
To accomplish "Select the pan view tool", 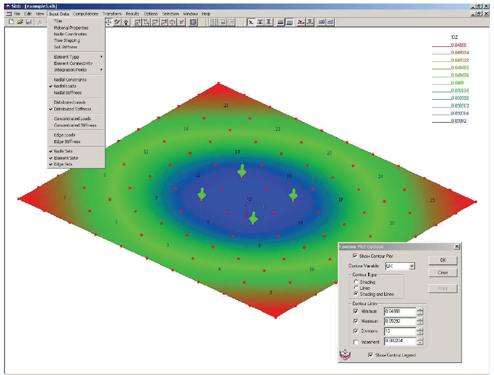I will [108, 22].
